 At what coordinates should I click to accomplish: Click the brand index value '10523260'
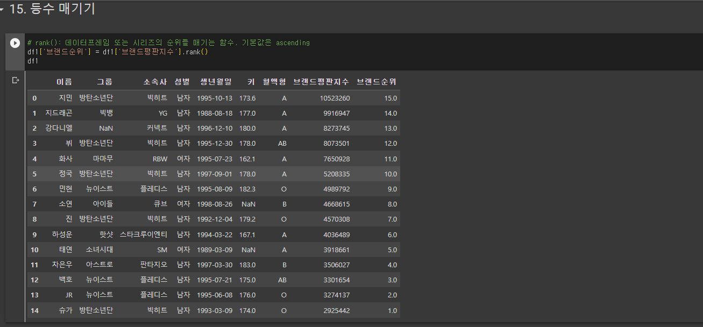[x=335, y=98]
